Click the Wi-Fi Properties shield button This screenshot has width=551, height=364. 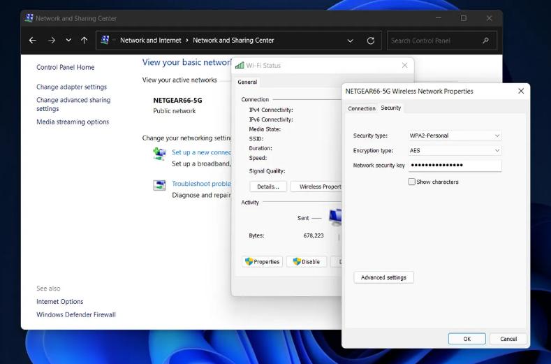tap(262, 261)
